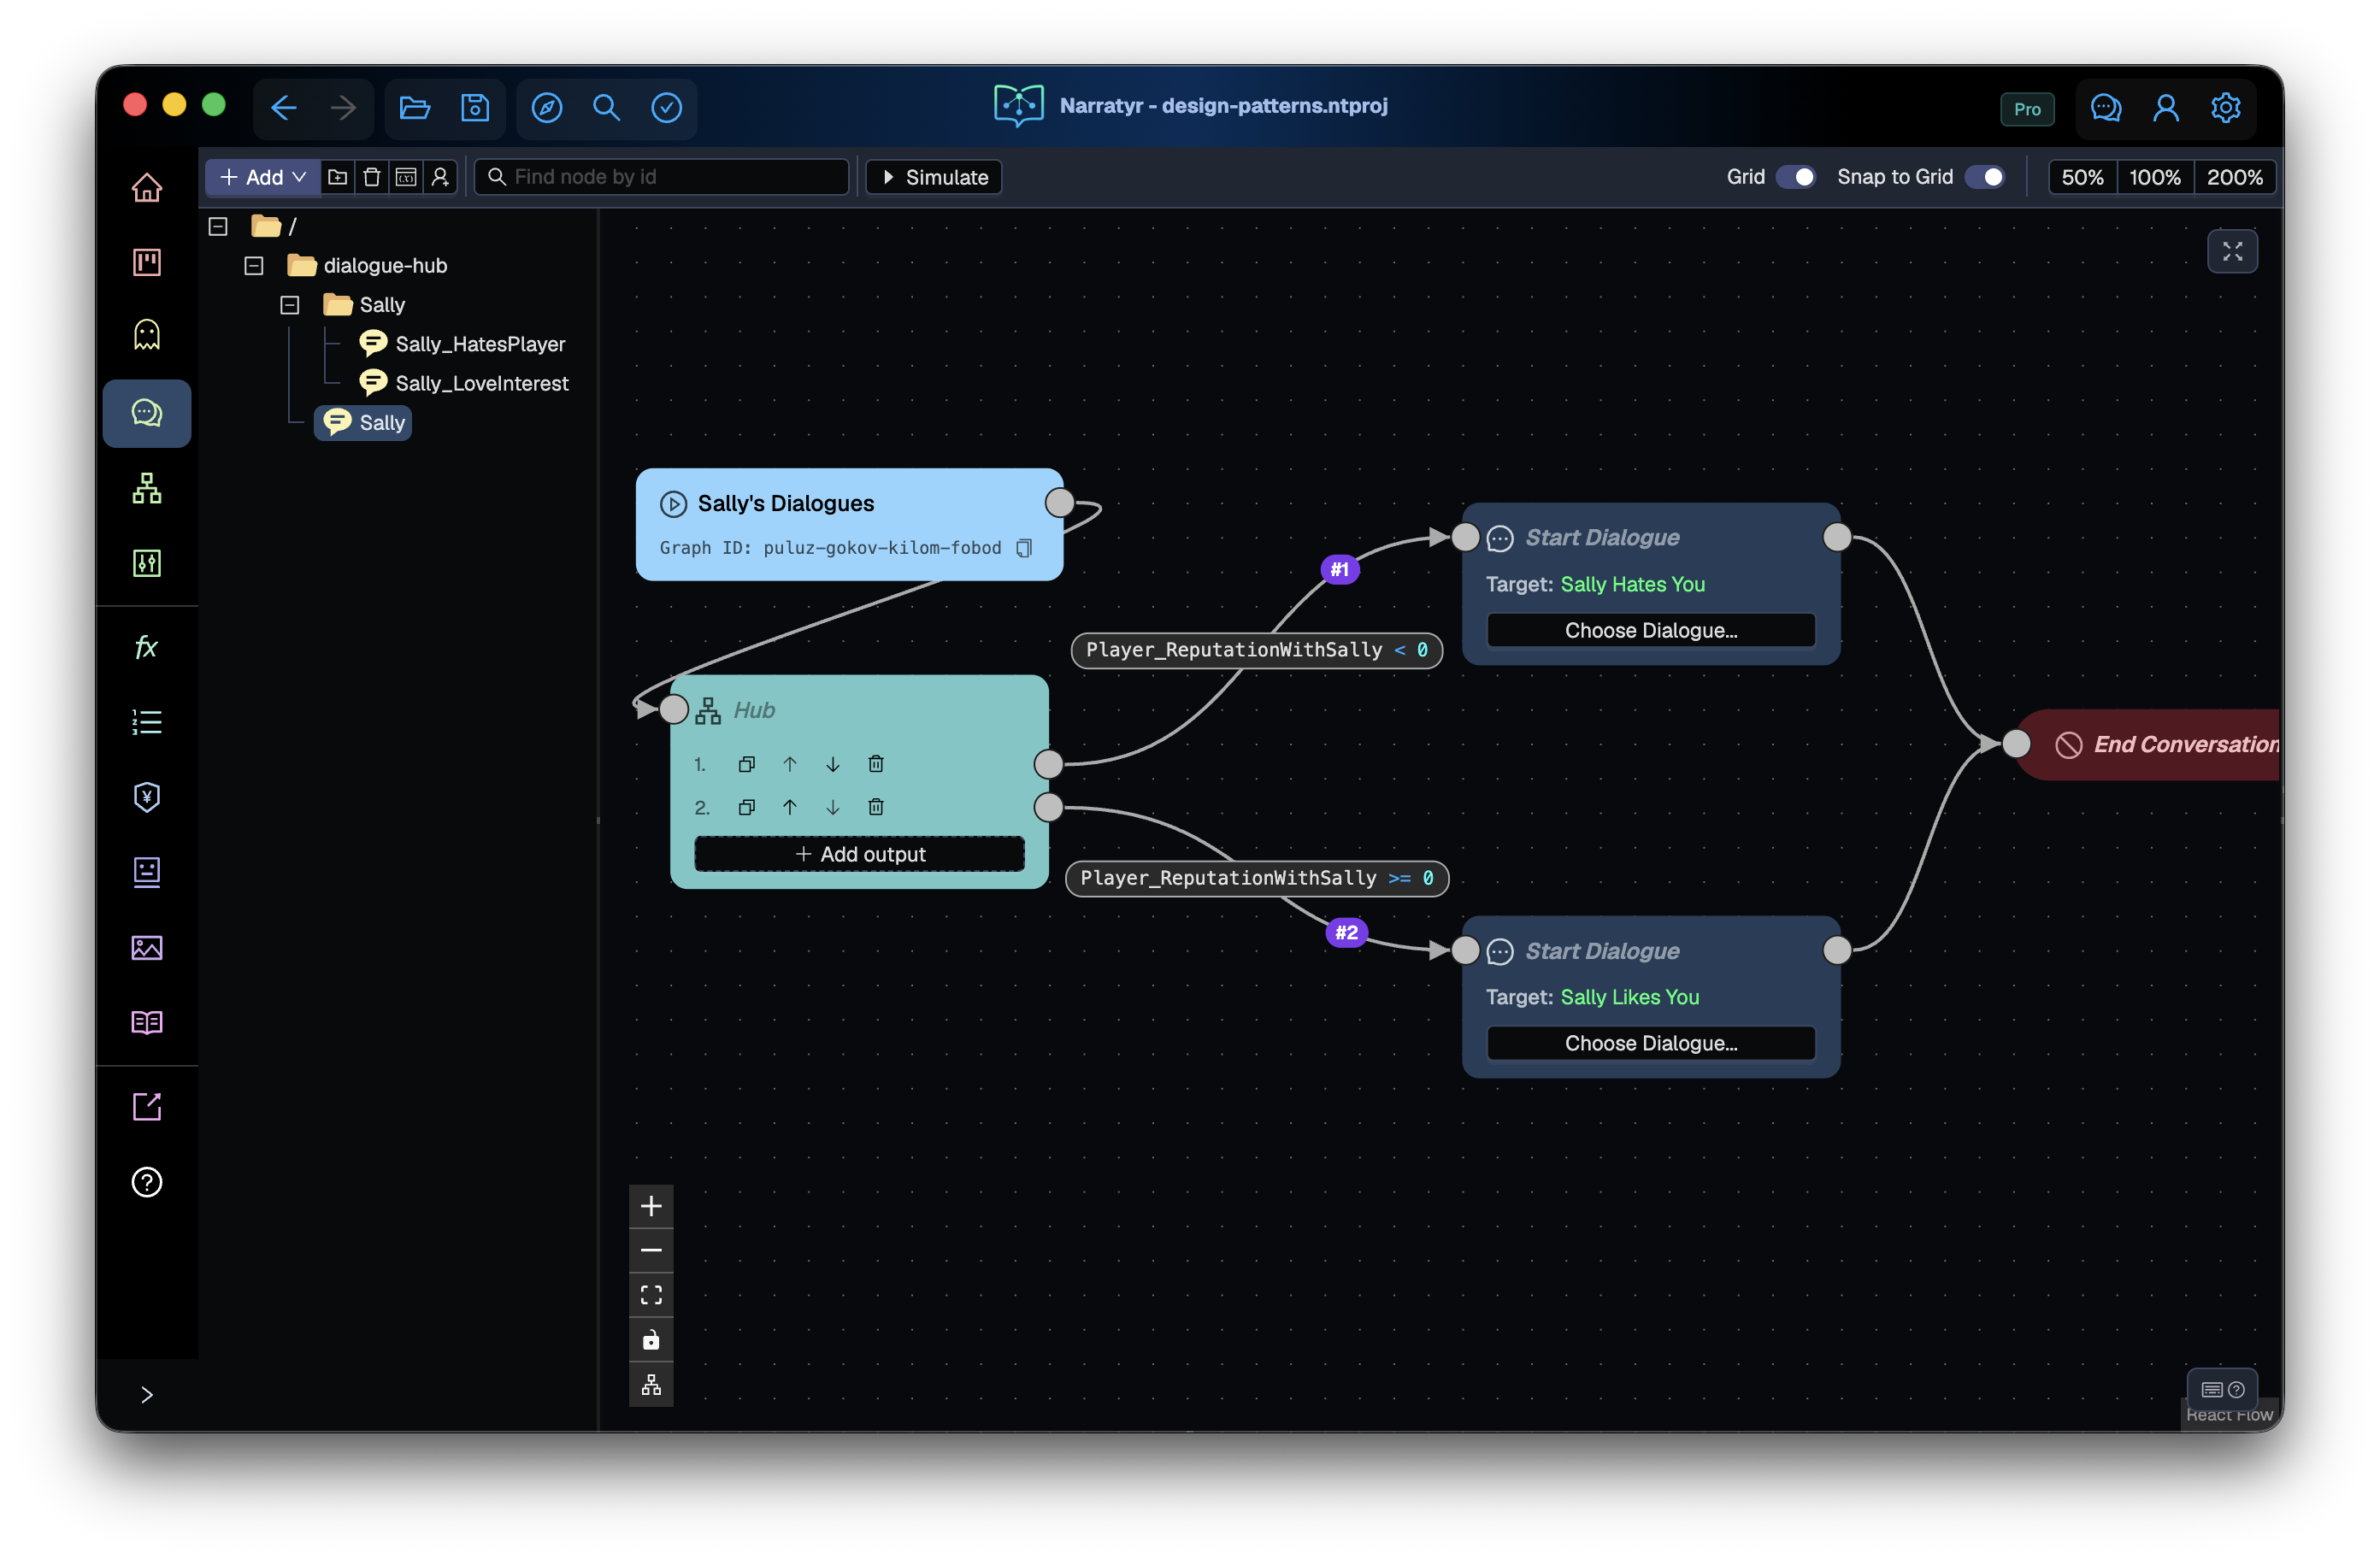2380x1559 pixels.
Task: Set zoom to 200%
Action: (x=2235, y=177)
